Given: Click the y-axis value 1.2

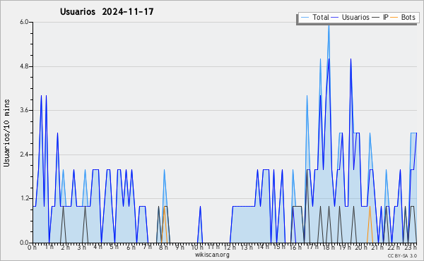Looking at the screenshot, I should 24,199.
